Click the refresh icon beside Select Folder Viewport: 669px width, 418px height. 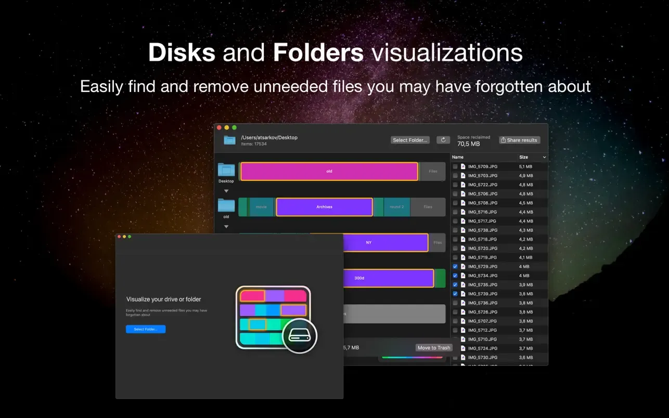tap(443, 140)
